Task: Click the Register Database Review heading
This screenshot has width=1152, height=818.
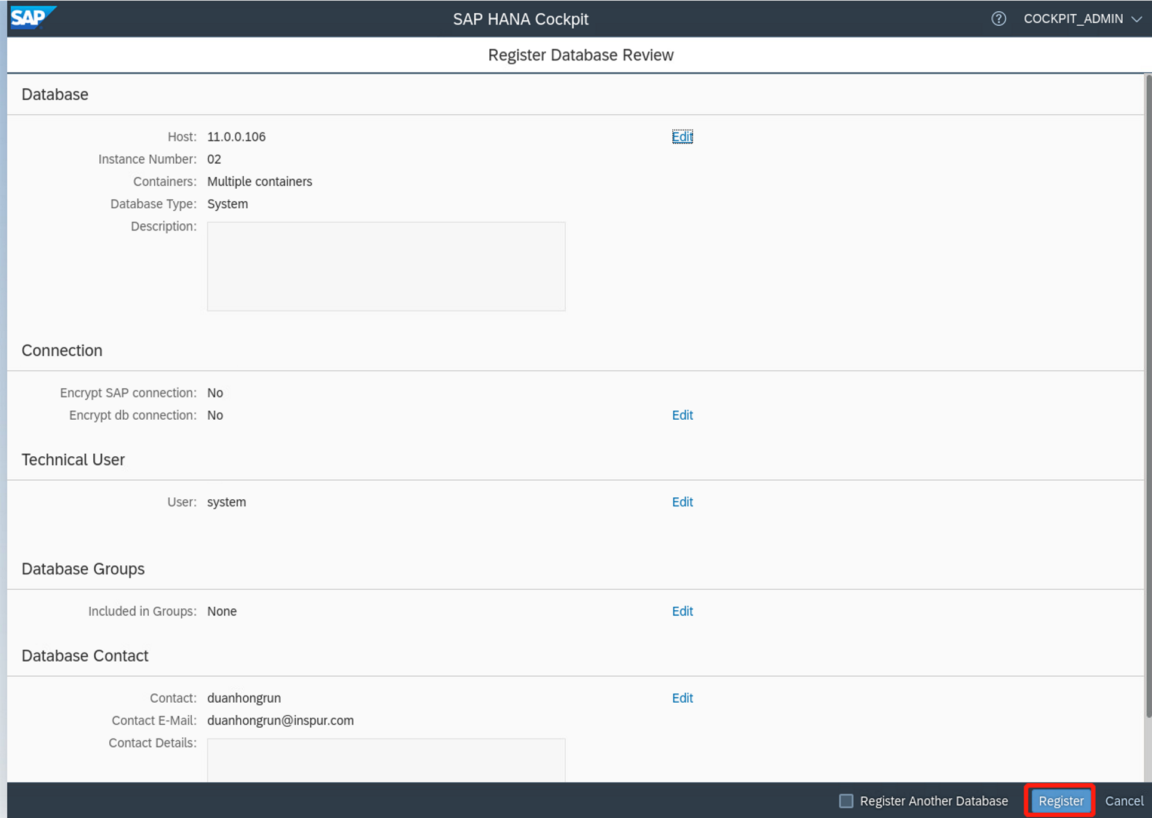Action: tap(580, 55)
